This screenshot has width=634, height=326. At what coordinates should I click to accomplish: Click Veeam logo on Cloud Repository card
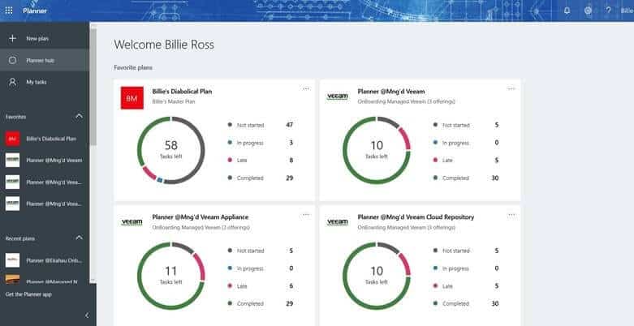(x=337, y=222)
